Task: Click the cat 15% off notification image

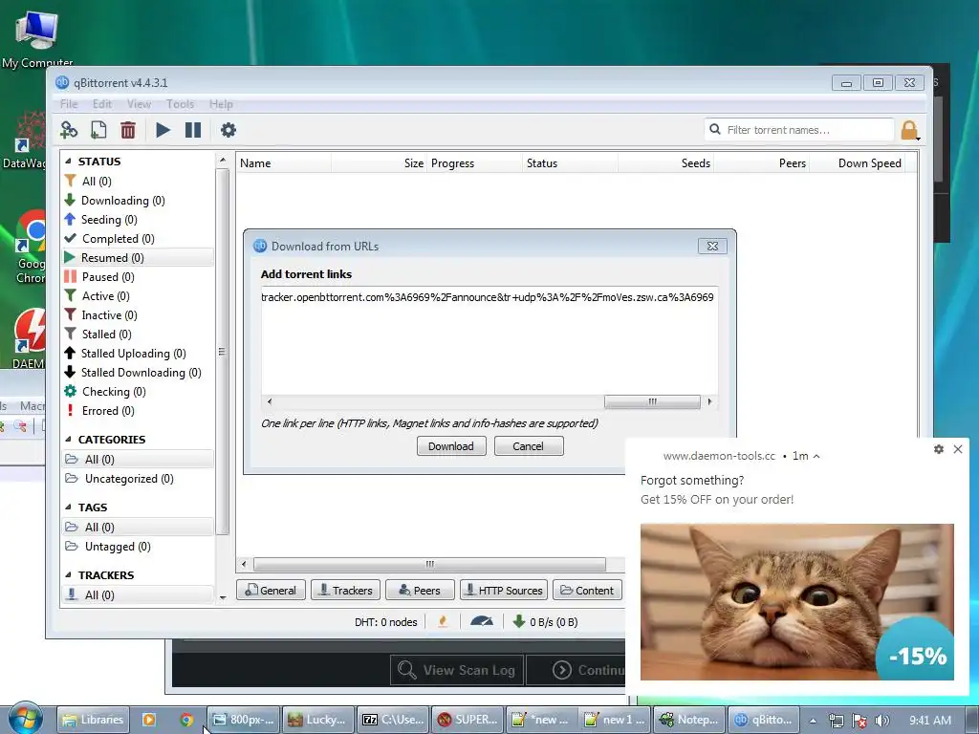Action: (x=796, y=602)
